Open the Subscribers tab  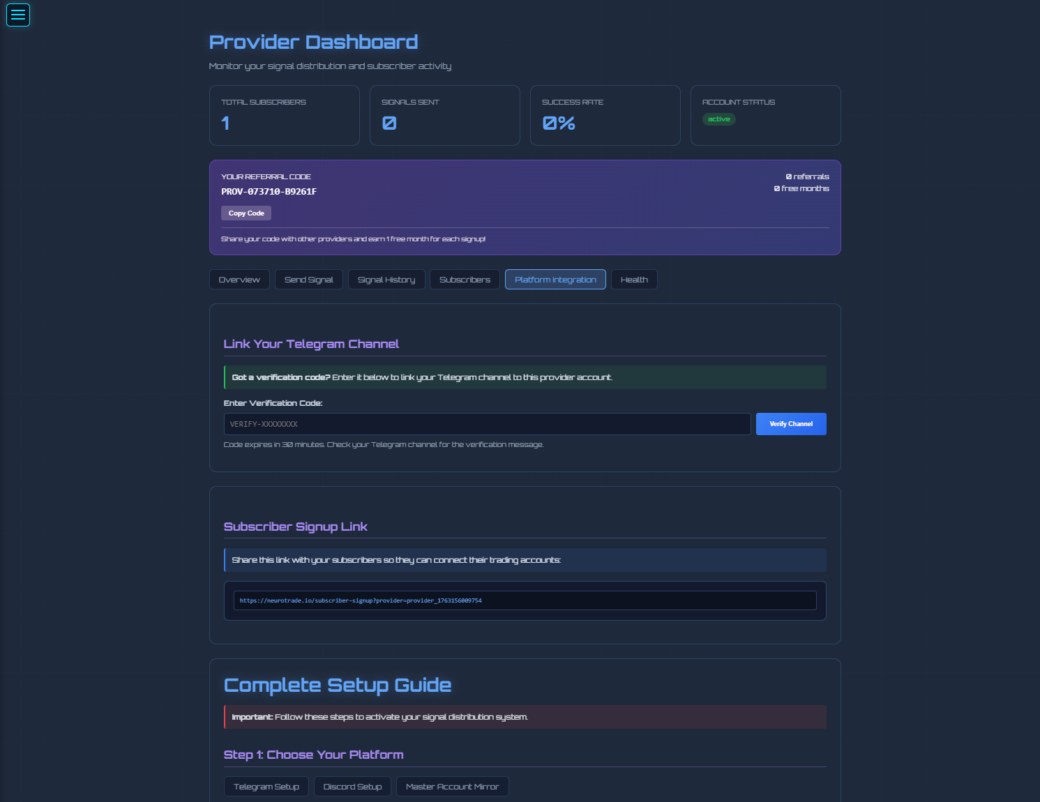coord(465,279)
